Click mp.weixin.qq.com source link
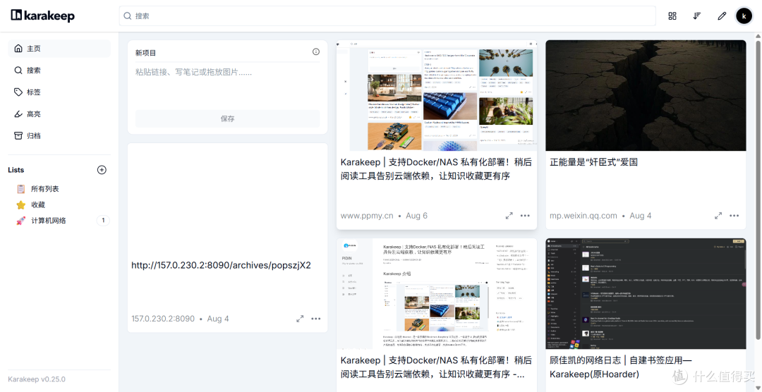The image size is (762, 392). (x=583, y=216)
